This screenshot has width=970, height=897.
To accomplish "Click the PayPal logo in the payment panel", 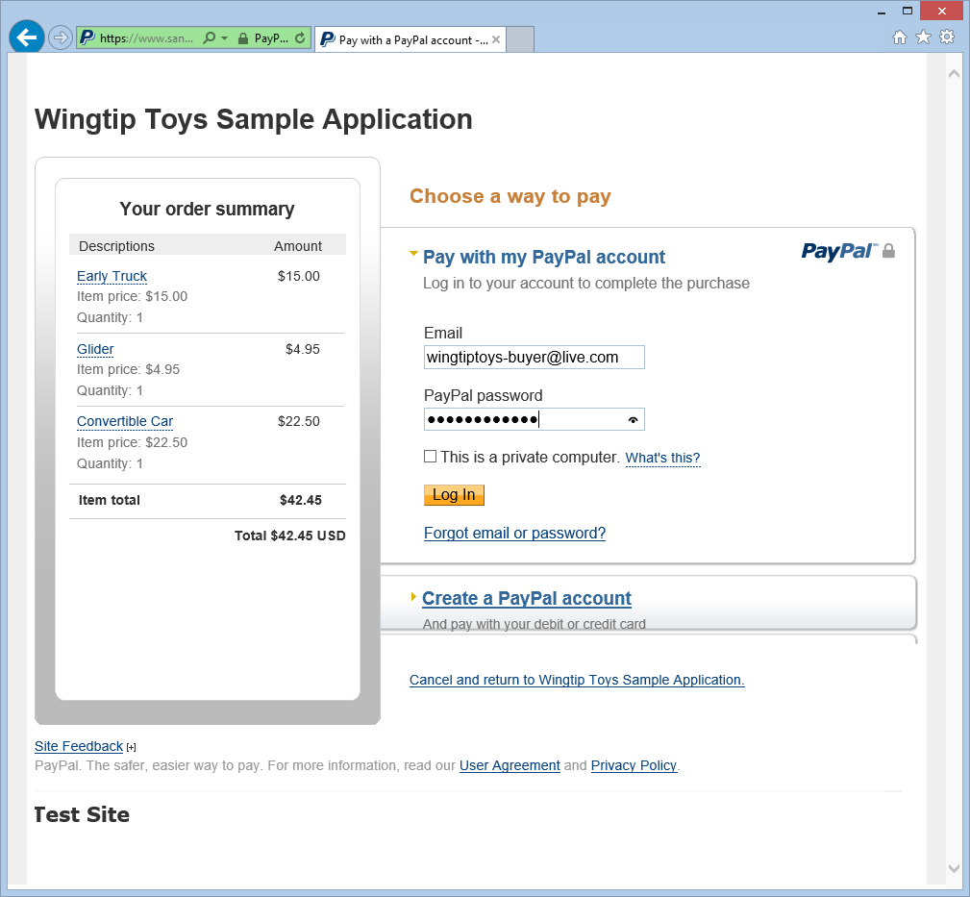I will pyautogui.click(x=838, y=251).
